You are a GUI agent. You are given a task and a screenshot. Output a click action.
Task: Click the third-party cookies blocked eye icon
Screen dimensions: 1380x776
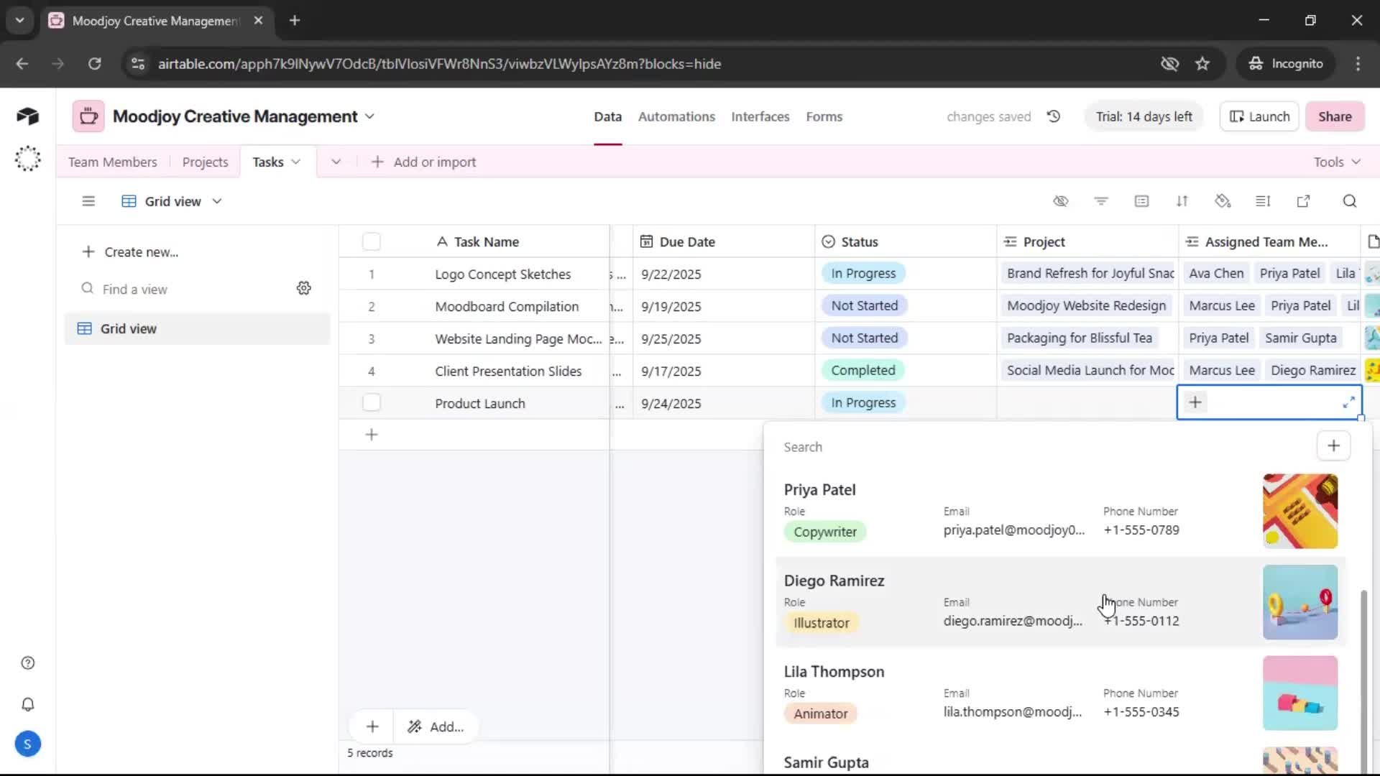tap(1169, 64)
